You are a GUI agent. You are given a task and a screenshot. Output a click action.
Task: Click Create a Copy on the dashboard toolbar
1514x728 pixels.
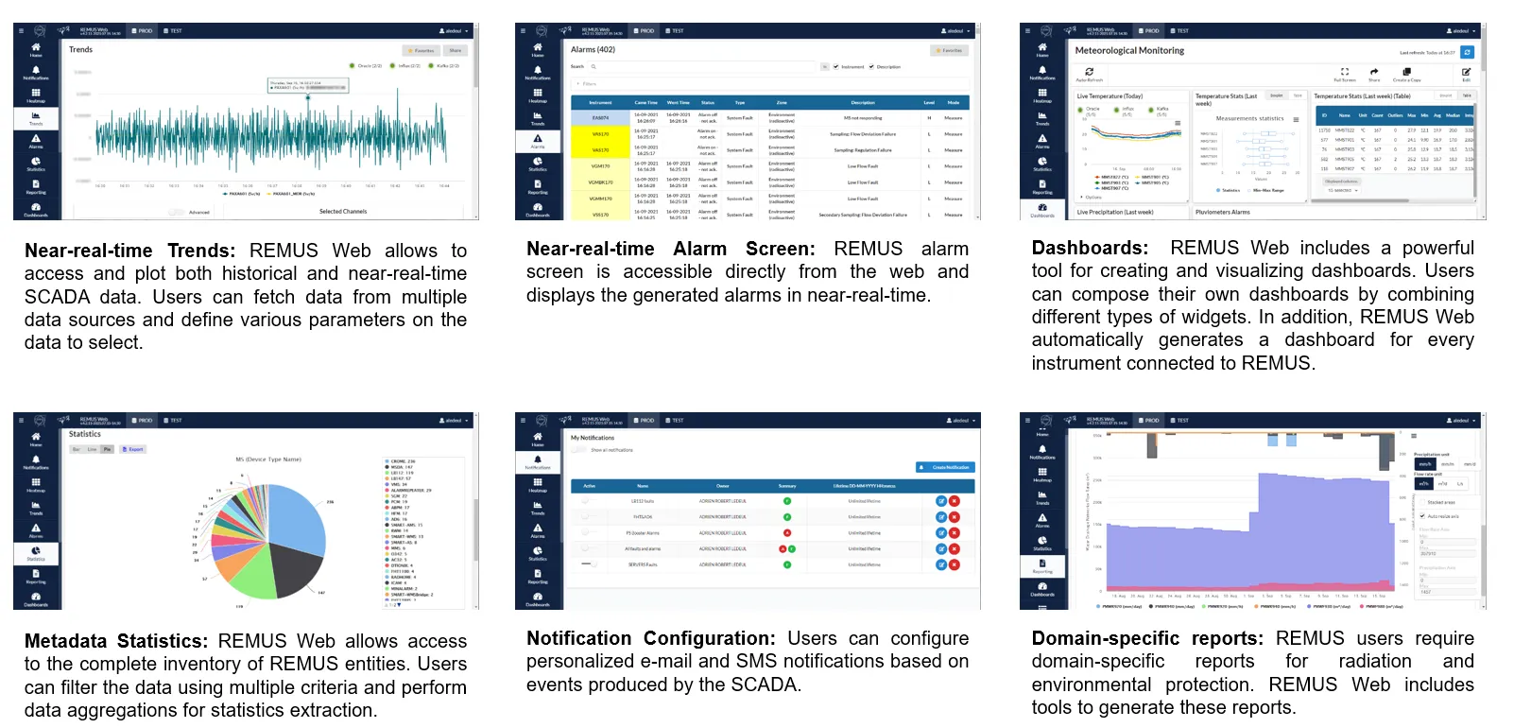click(1406, 74)
